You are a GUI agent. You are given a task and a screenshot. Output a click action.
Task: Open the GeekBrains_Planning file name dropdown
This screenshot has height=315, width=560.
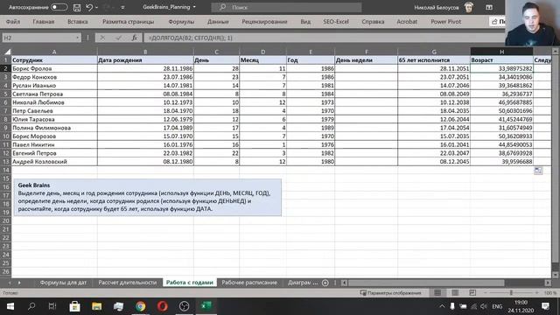194,7
